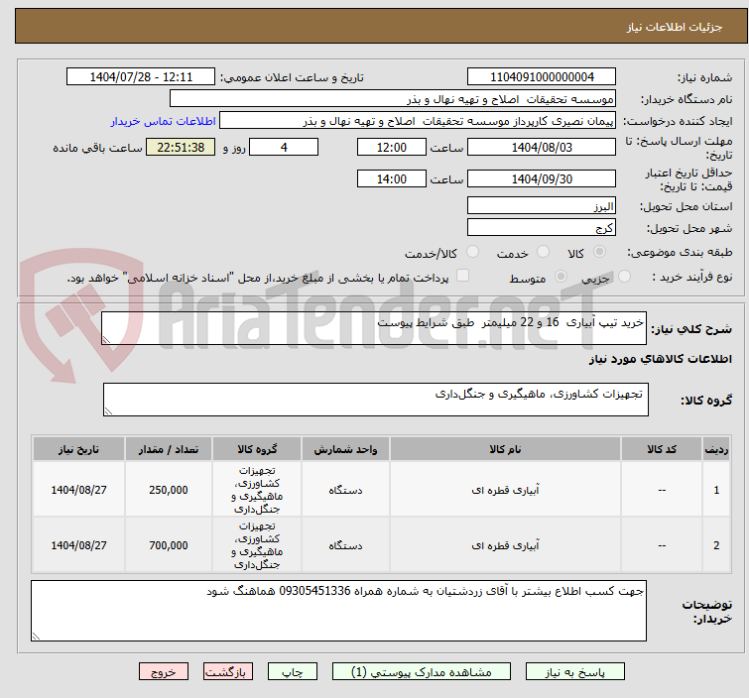749x698 pixels.
Task: Click the تاریخ نیاز column header
Action: coord(78,449)
